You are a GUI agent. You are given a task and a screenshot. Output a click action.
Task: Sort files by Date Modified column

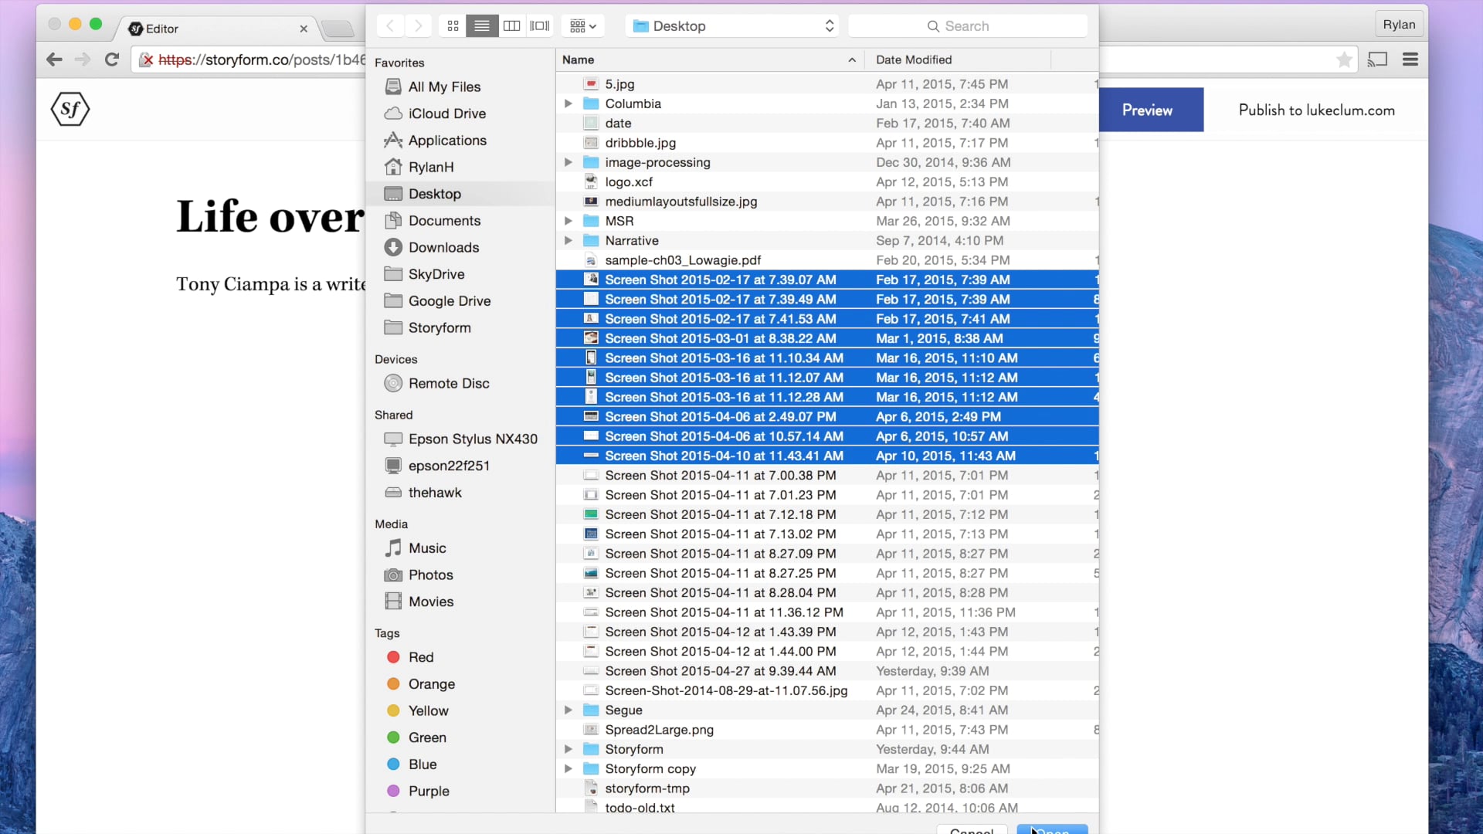(x=958, y=60)
